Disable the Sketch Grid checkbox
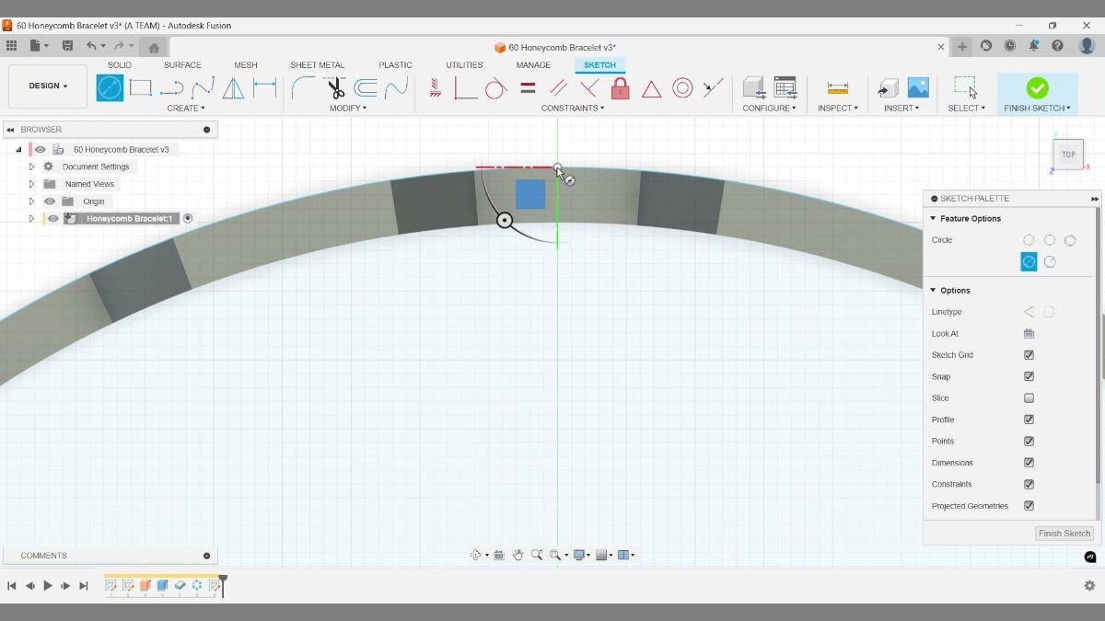 coord(1029,354)
